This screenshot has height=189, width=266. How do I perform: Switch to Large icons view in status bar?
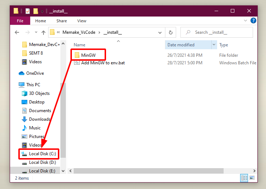tap(252, 178)
